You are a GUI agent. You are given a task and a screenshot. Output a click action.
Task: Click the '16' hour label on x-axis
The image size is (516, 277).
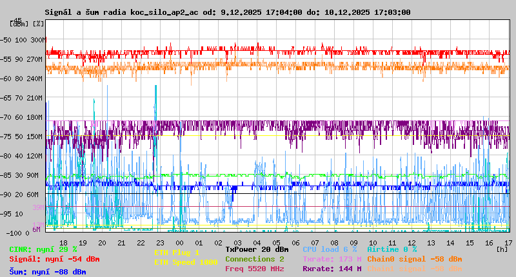[489, 243]
